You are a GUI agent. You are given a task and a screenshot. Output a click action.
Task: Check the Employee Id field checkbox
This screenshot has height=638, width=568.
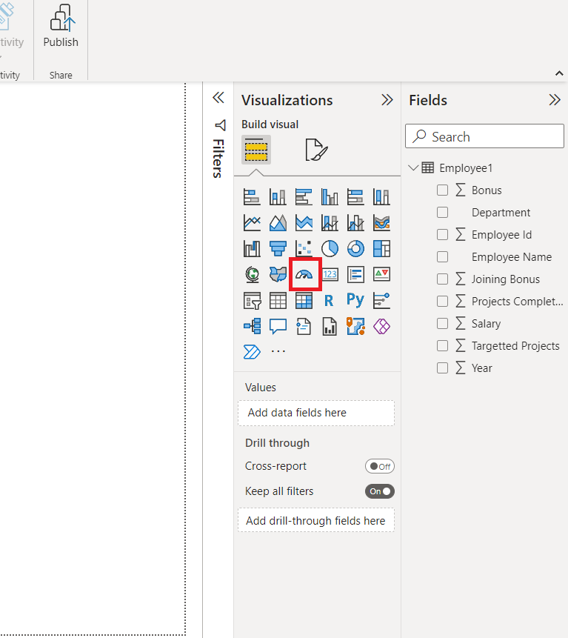(x=442, y=234)
